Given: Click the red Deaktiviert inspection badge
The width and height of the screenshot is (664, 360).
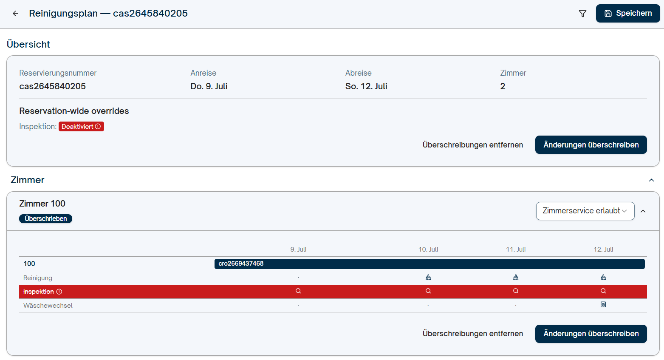Looking at the screenshot, I should 81,127.
